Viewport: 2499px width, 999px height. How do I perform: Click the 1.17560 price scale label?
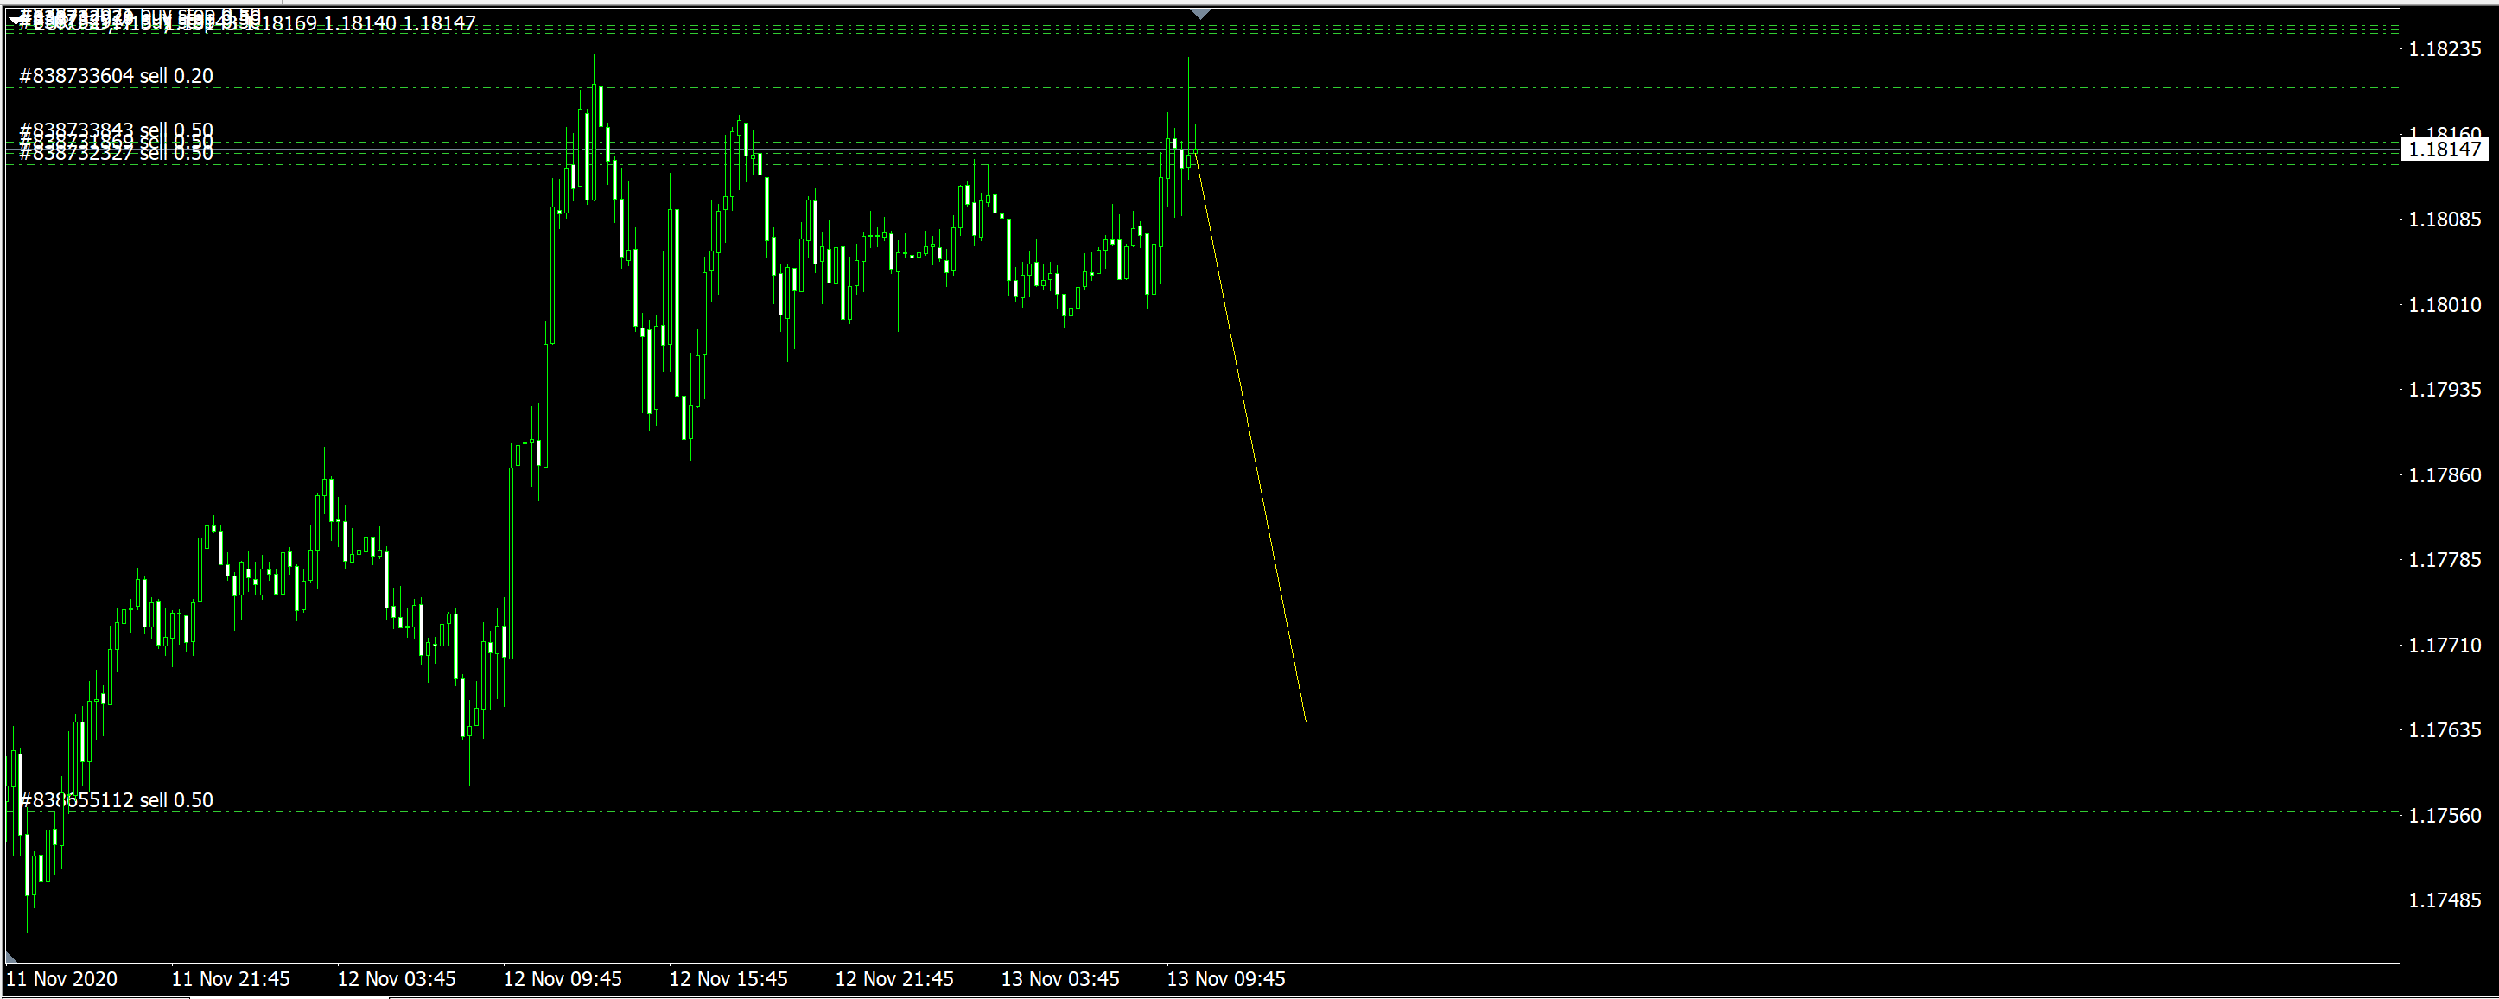(2444, 816)
